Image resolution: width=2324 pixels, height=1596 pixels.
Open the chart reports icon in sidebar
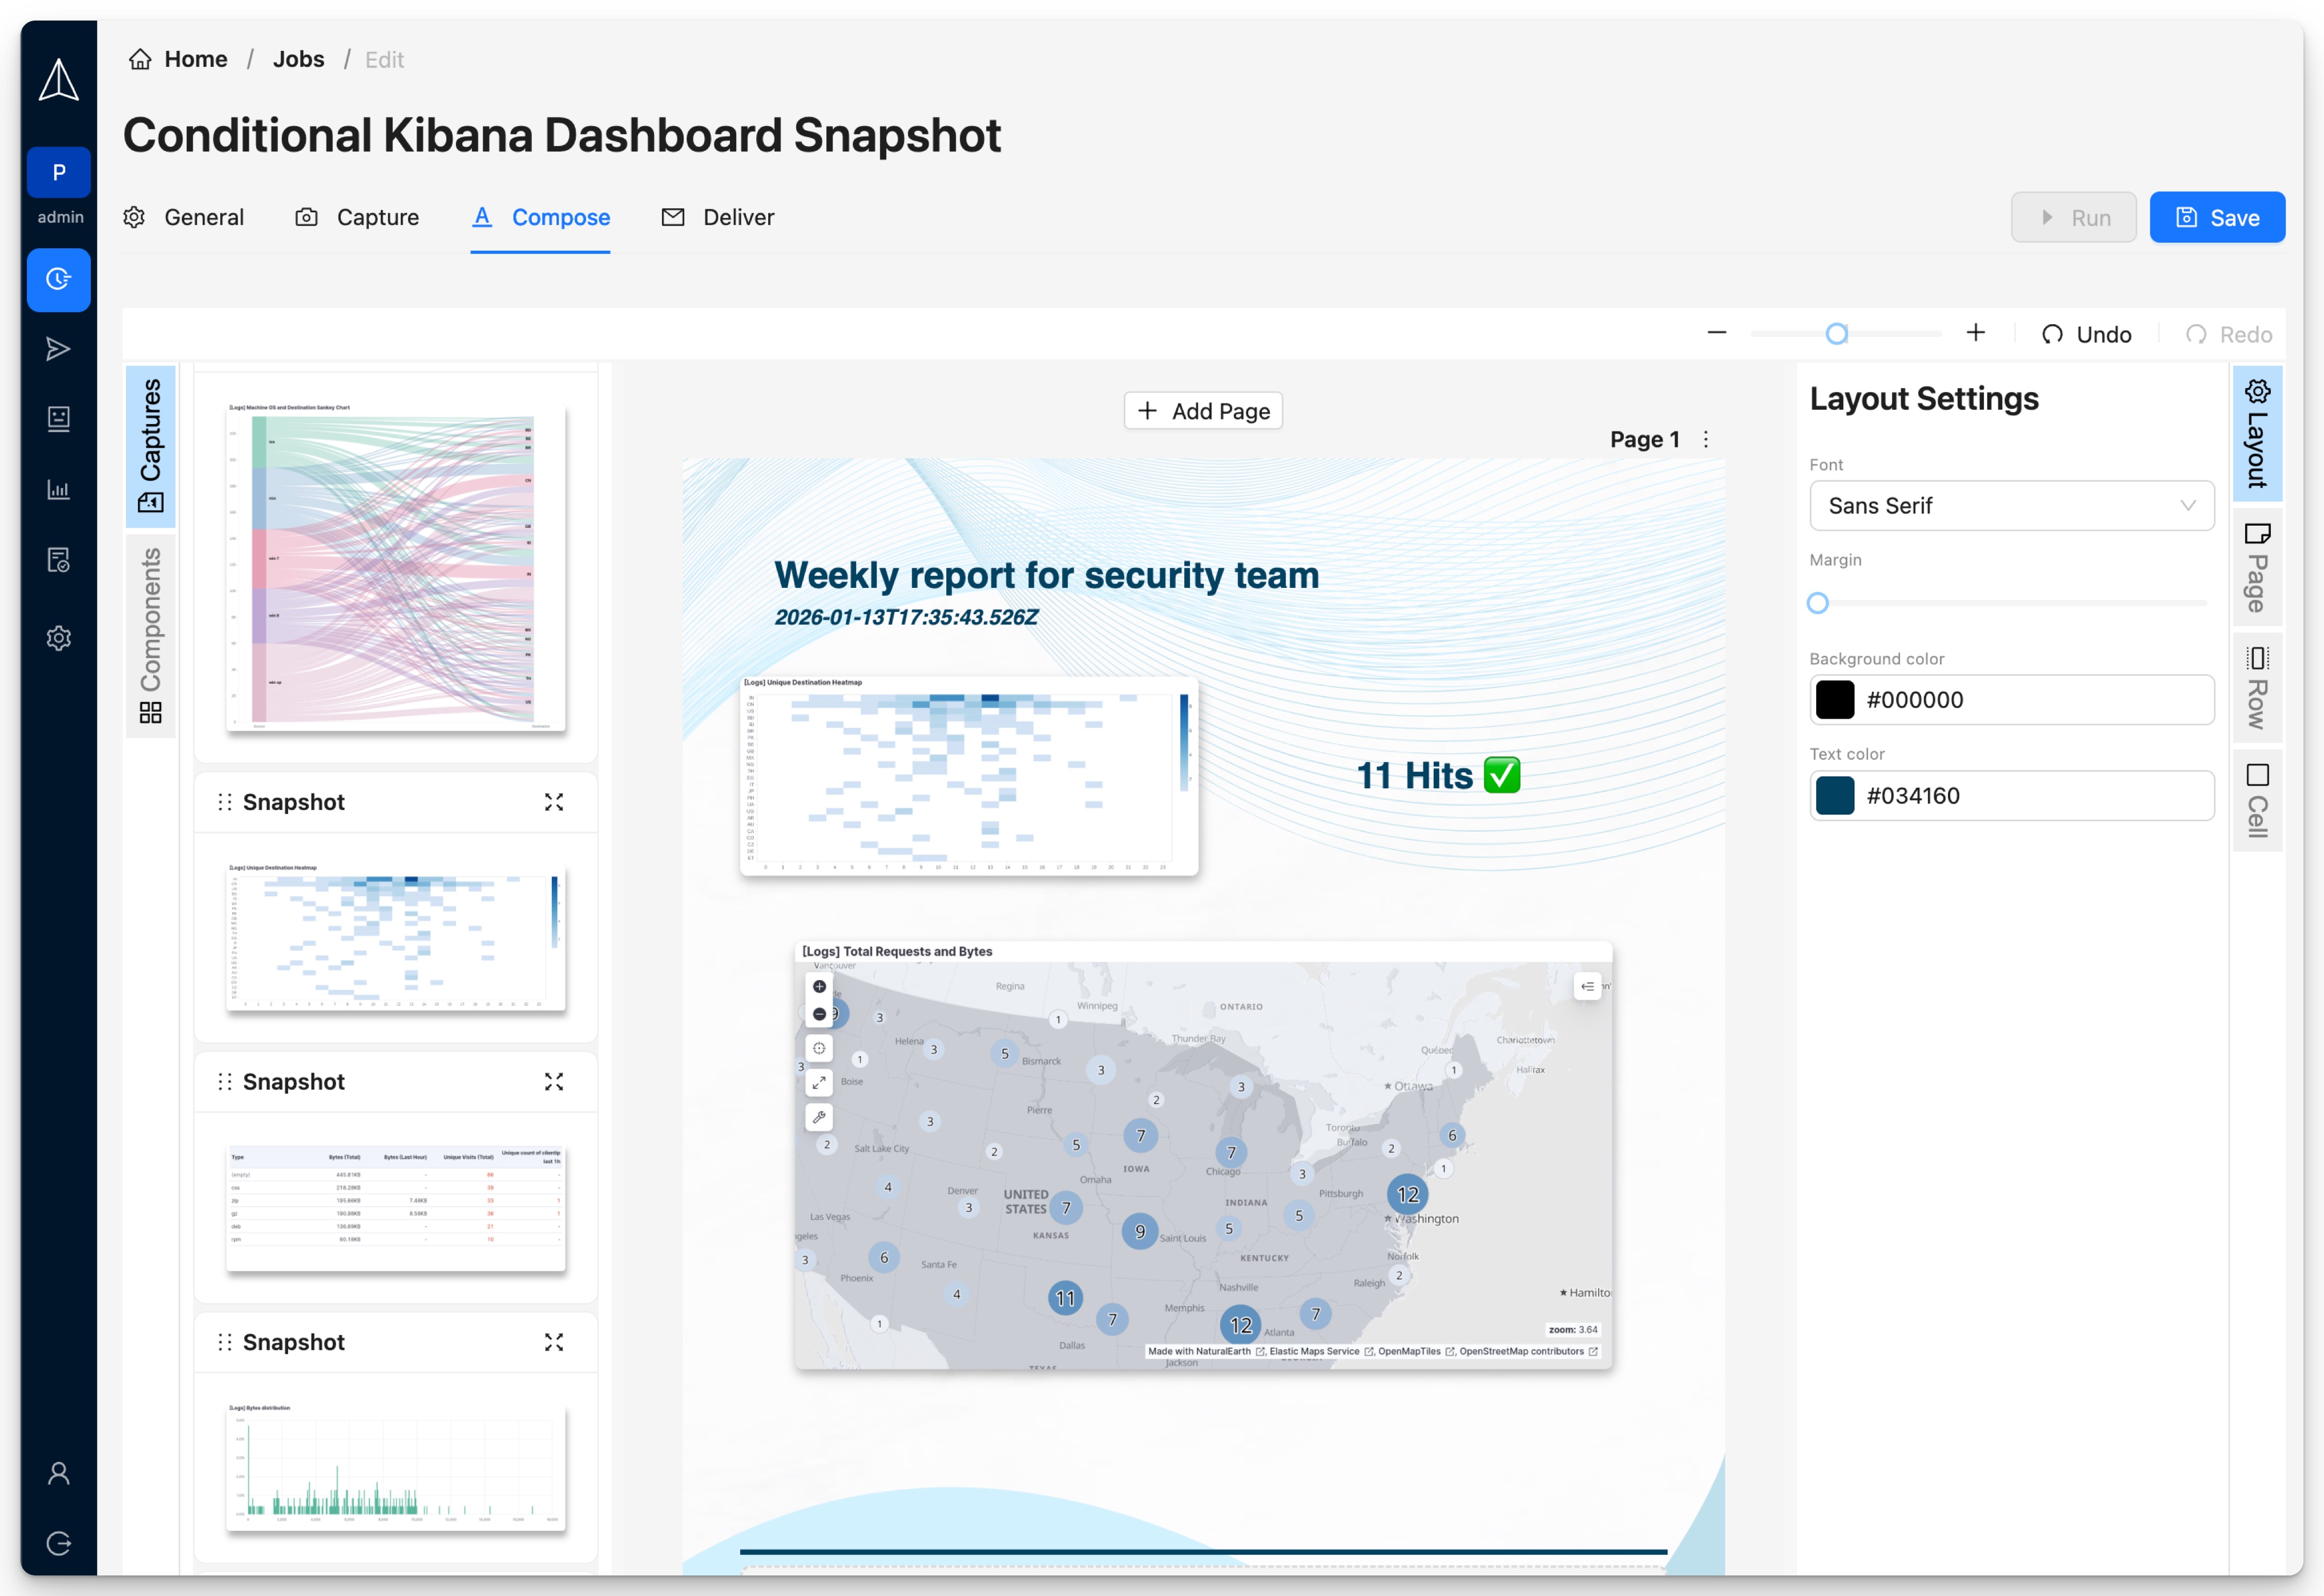click(x=58, y=489)
